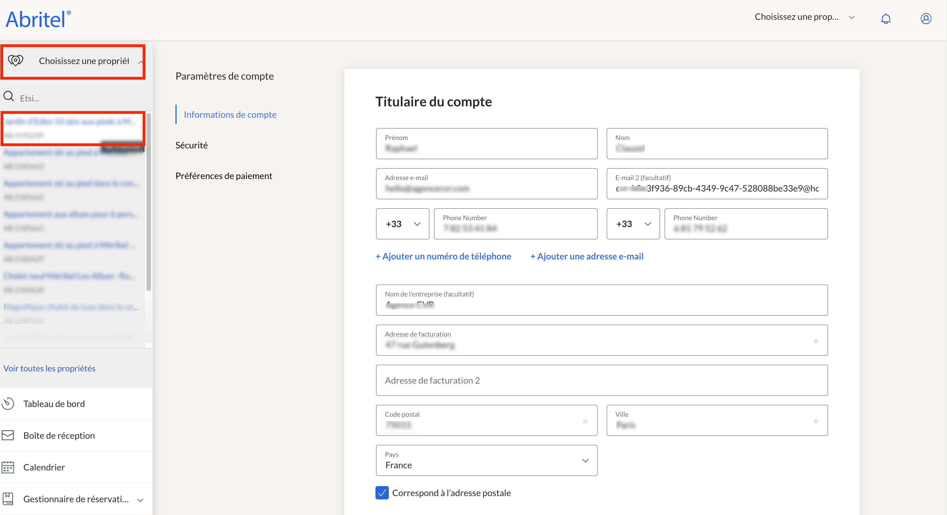Click the property list scrollbar

pos(148,202)
